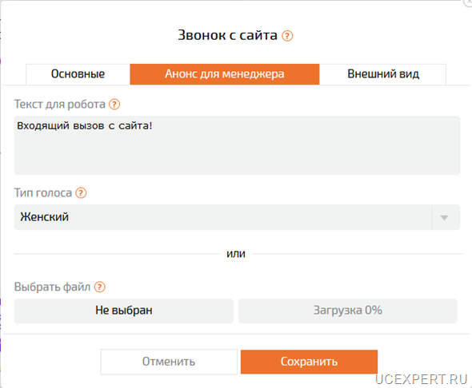
Task: Open the Женский voice type dropdown
Action: click(237, 217)
